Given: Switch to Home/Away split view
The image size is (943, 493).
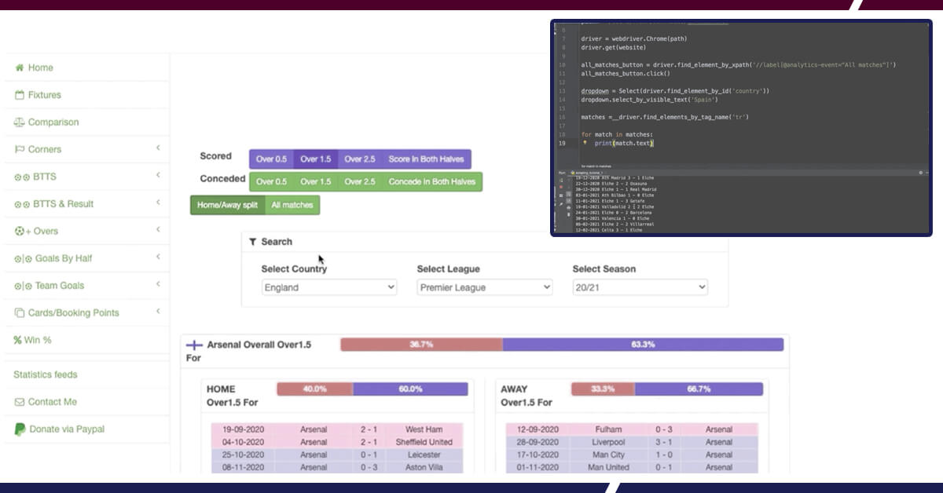Looking at the screenshot, I should click(227, 205).
